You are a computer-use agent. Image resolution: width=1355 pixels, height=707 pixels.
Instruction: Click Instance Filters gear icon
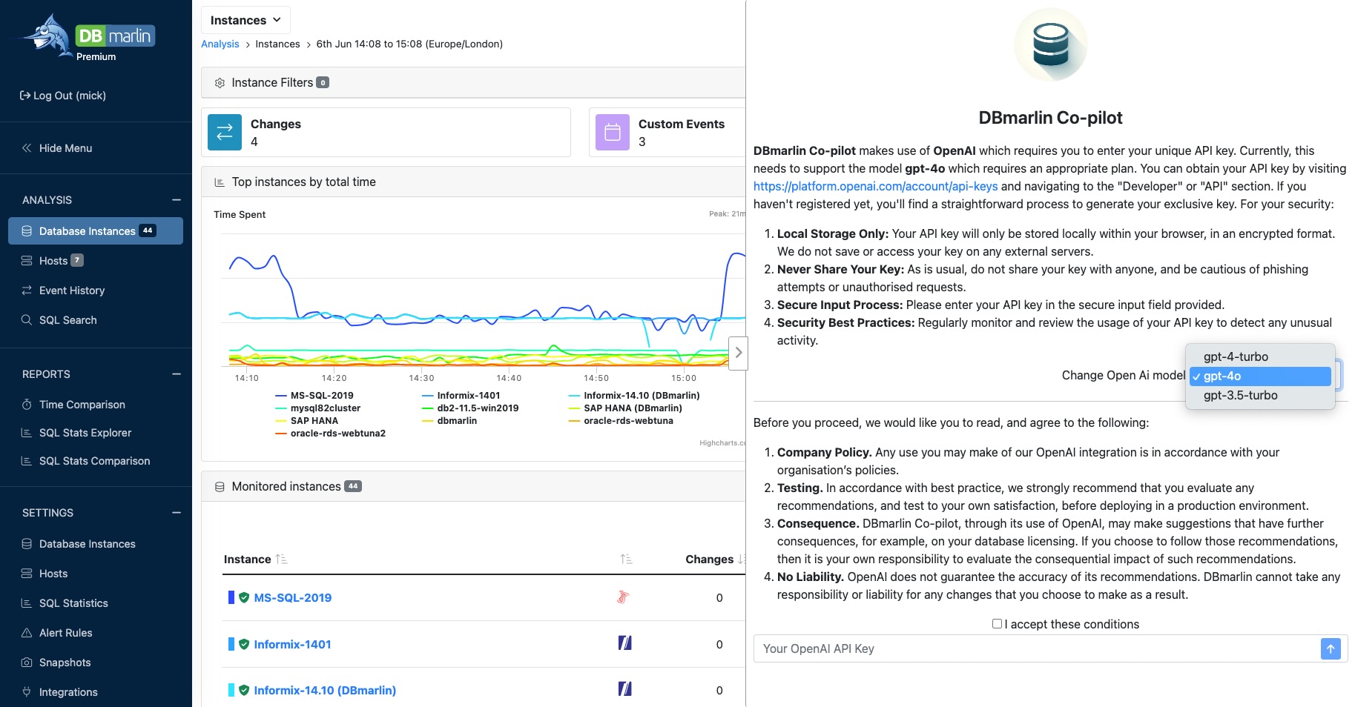[x=220, y=83]
